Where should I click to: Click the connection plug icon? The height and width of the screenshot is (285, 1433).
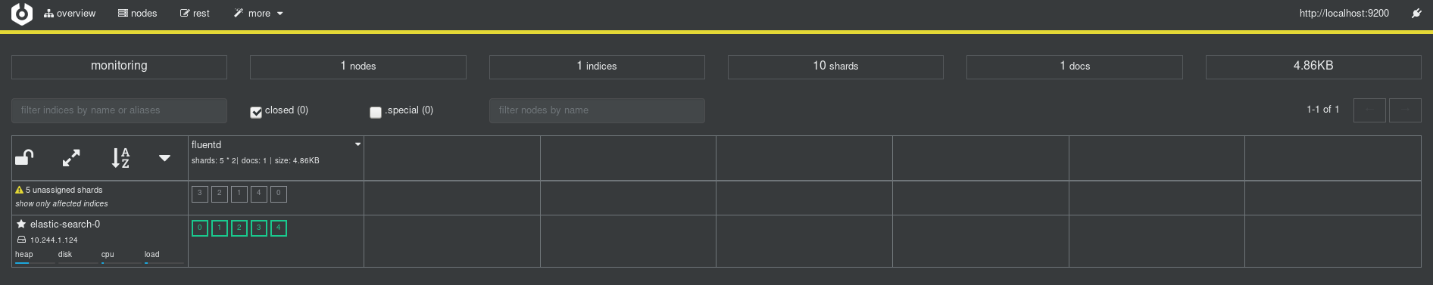pyautogui.click(x=1416, y=14)
